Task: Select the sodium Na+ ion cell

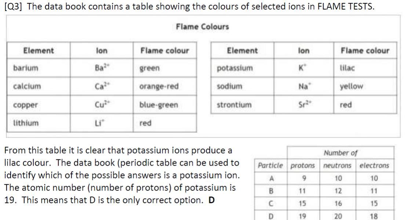Action: (303, 86)
